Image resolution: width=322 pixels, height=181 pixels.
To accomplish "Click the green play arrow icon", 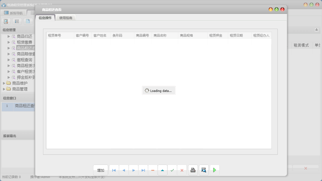I will tap(215, 170).
